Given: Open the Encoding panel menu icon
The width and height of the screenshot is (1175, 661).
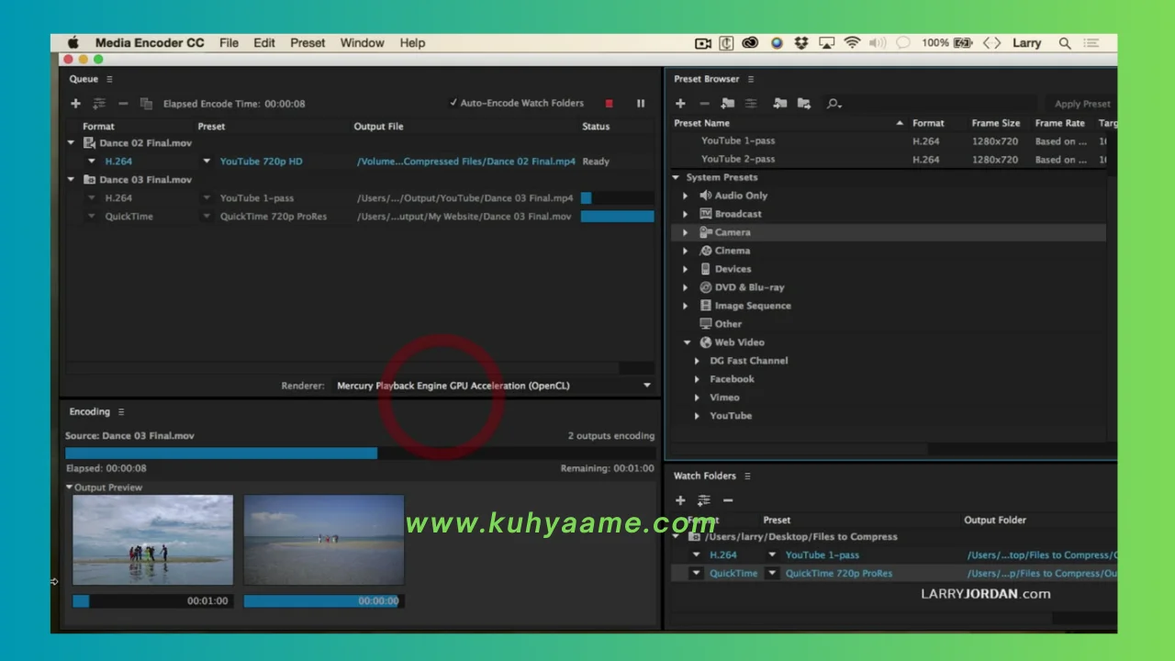Looking at the screenshot, I should point(121,412).
